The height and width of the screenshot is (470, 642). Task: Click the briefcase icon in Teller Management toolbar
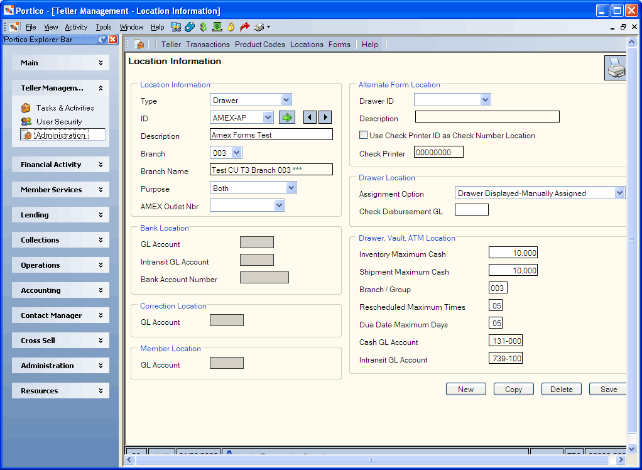click(139, 44)
